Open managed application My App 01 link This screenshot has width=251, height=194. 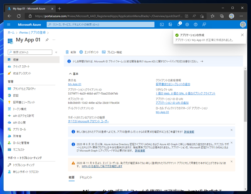point(162,112)
